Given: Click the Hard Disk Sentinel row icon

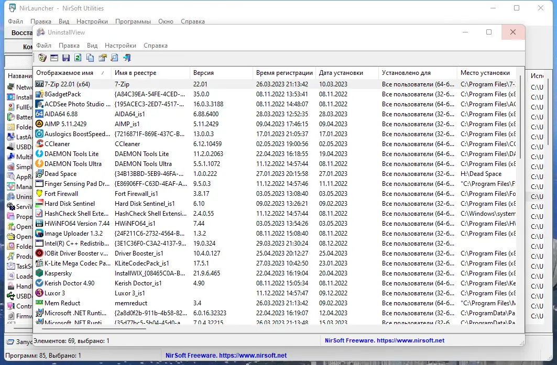Looking at the screenshot, I should pos(39,204).
